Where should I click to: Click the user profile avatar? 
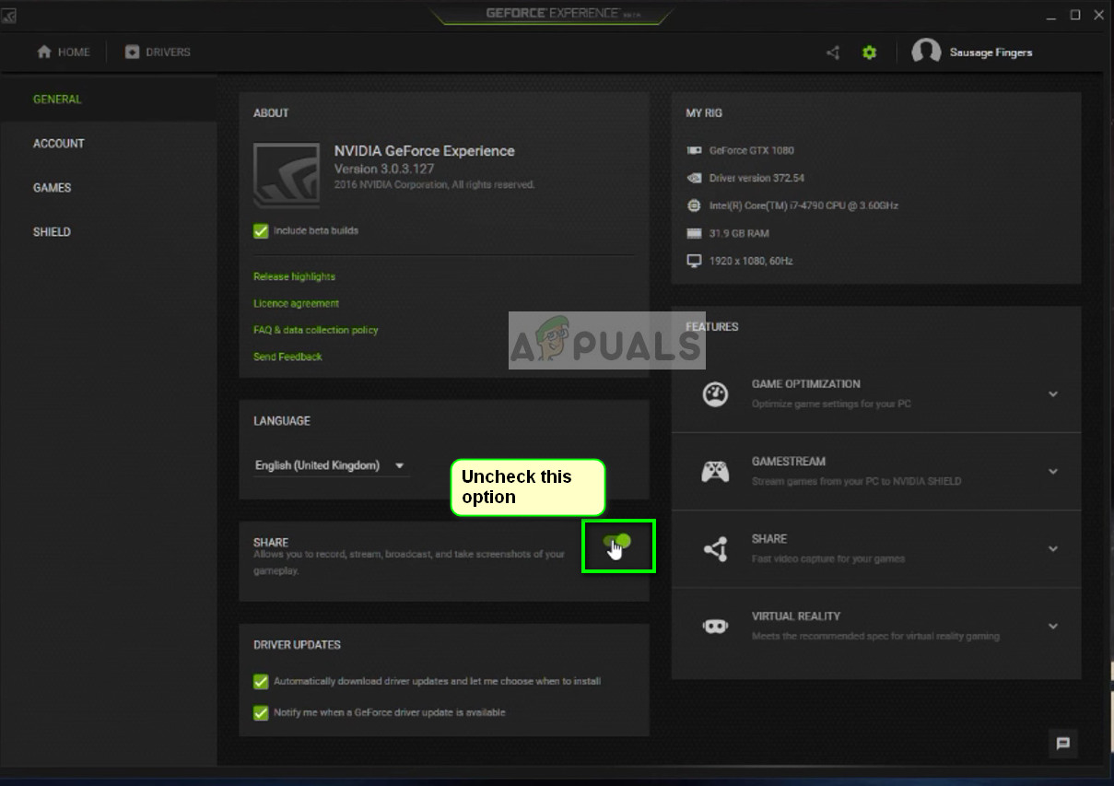926,52
